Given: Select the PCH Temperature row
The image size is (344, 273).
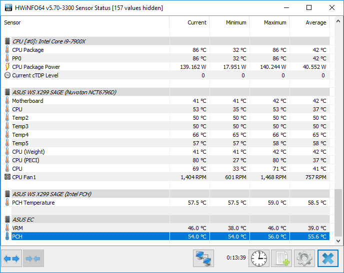Looking at the screenshot, I should pyautogui.click(x=165, y=203).
